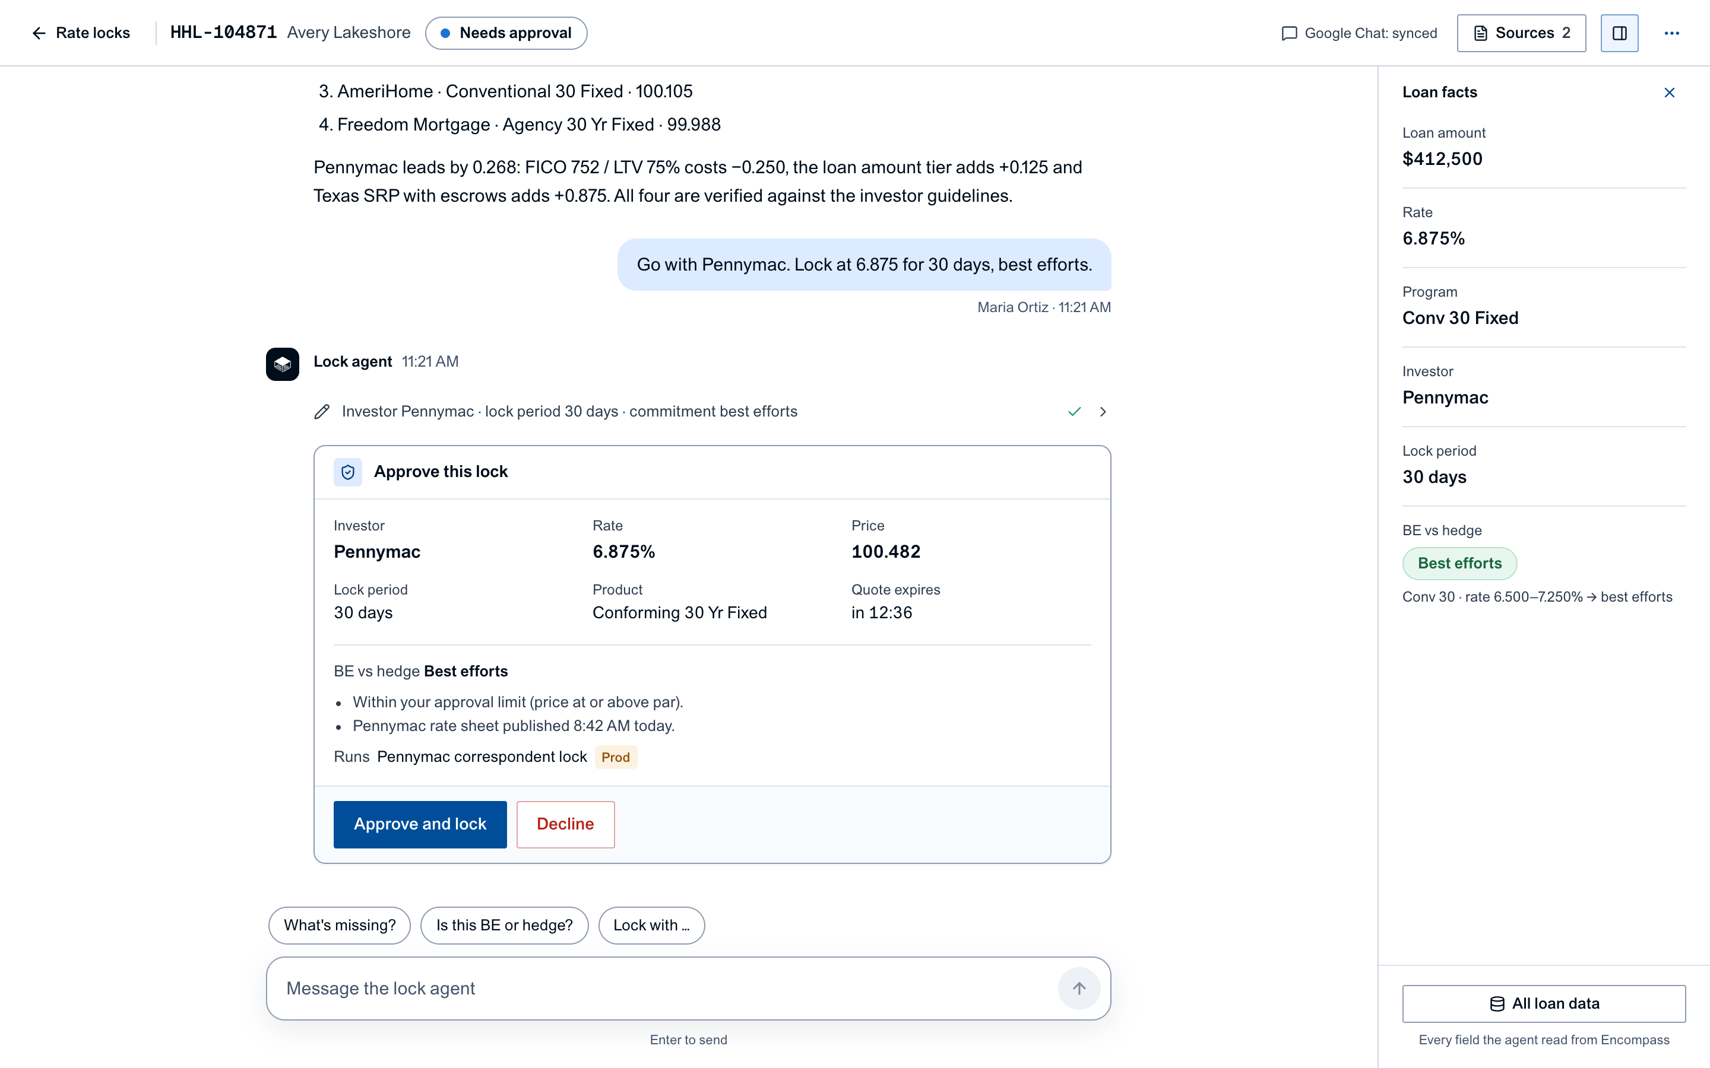1710x1068 pixels.
Task: Click the shield icon in Approve this lock
Action: [348, 472]
